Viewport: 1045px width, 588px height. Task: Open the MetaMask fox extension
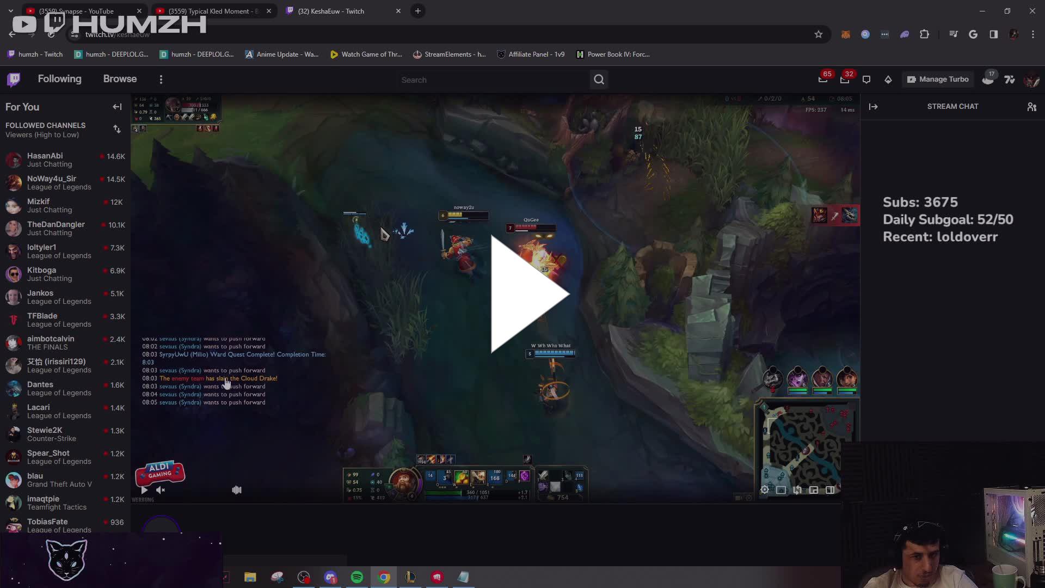[846, 34]
